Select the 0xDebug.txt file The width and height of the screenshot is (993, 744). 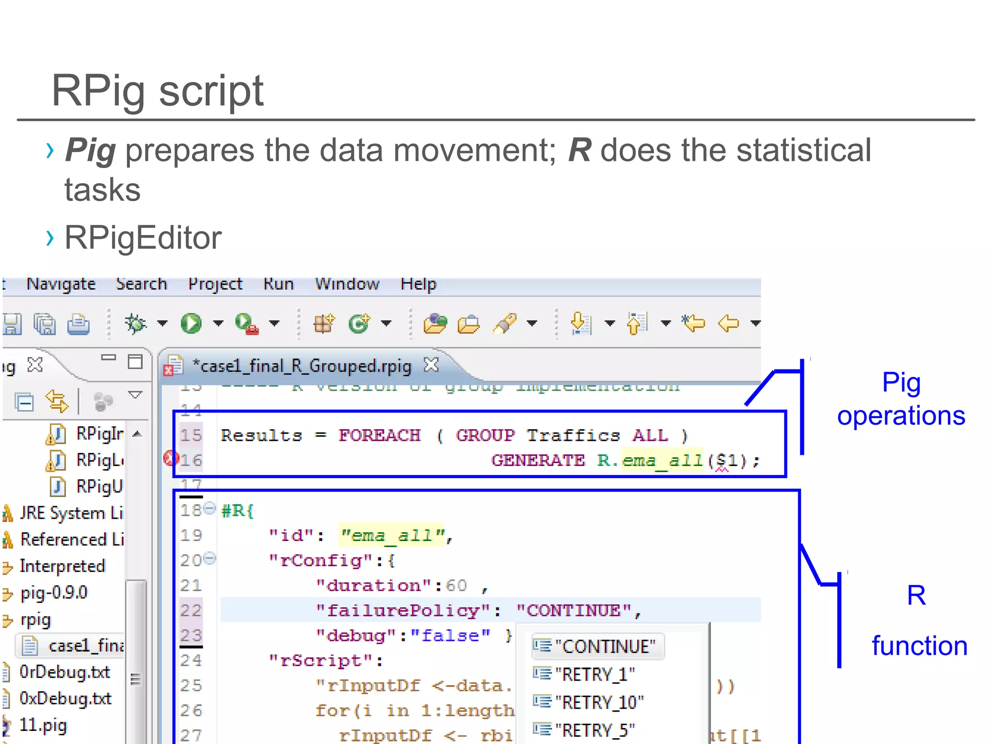click(57, 698)
